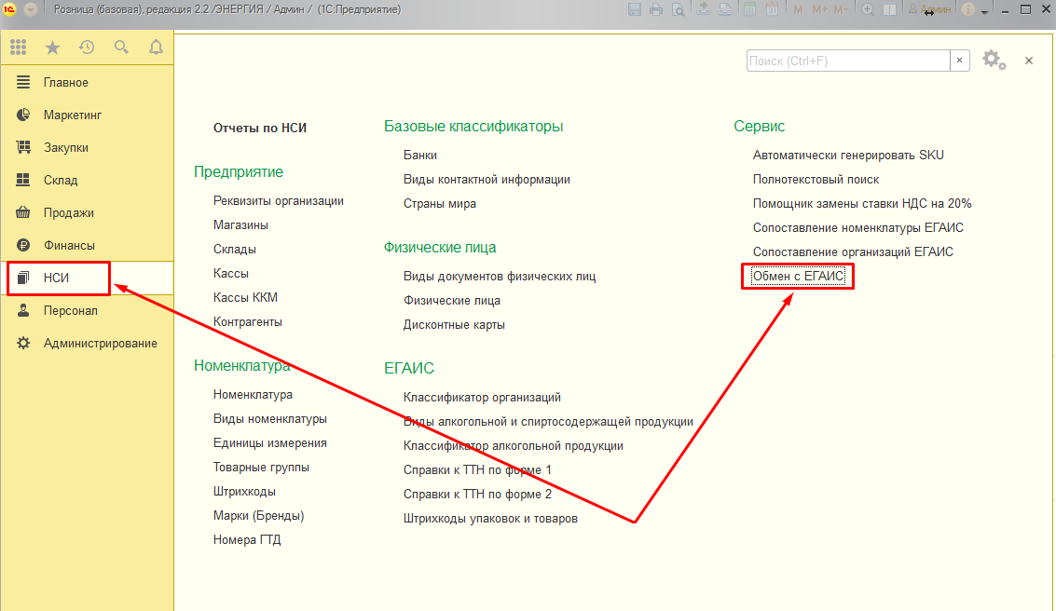
Task: Click the zoom magnifier plus icon
Action: coord(868,9)
